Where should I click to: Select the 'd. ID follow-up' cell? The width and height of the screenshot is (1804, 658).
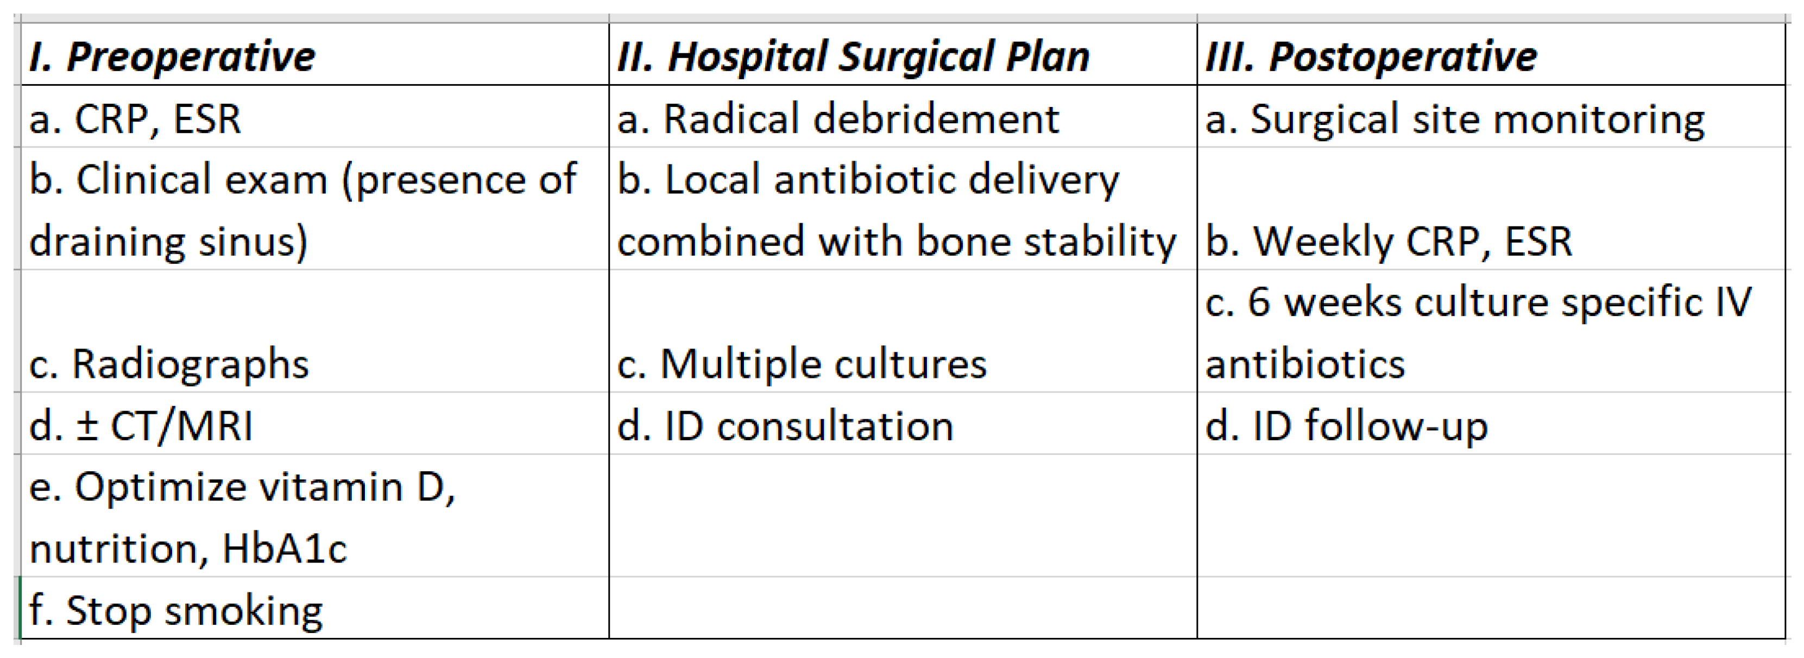pyautogui.click(x=1490, y=423)
